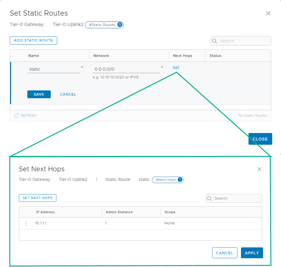The image size is (281, 267).
Task: Click the Refresh icon in Set Static Routes
Action: click(x=16, y=115)
